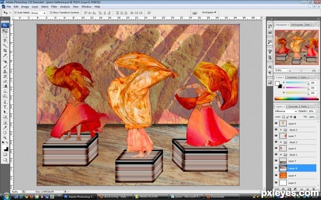The height and width of the screenshot is (200, 321).
Task: Toggle Auto-Select checkbox
Action: 16,13
